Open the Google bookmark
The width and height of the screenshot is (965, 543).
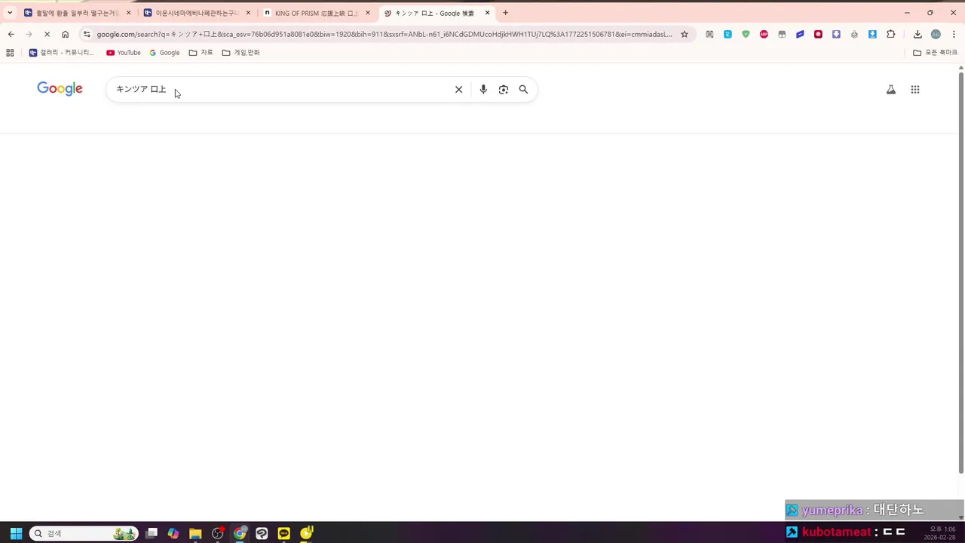coord(164,53)
